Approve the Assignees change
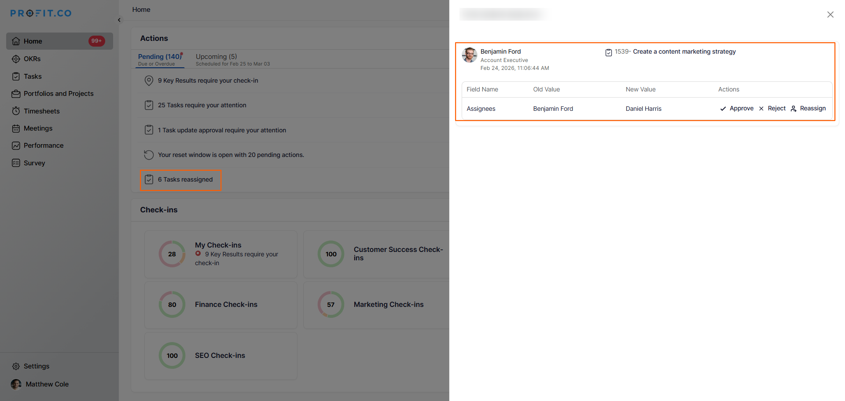845x401 pixels. click(x=737, y=109)
